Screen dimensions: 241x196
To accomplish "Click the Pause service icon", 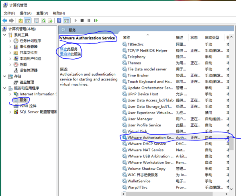I will 89,20.
